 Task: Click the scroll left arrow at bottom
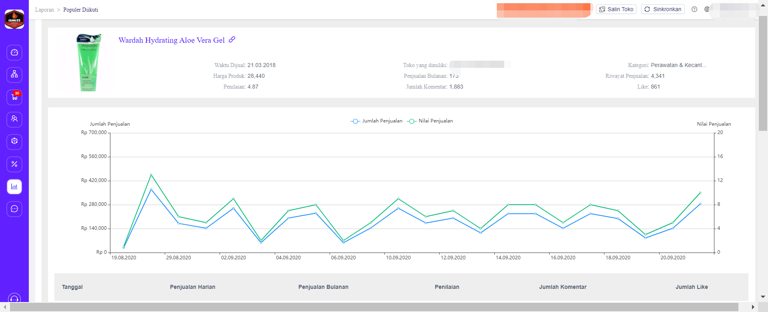click(x=5, y=307)
